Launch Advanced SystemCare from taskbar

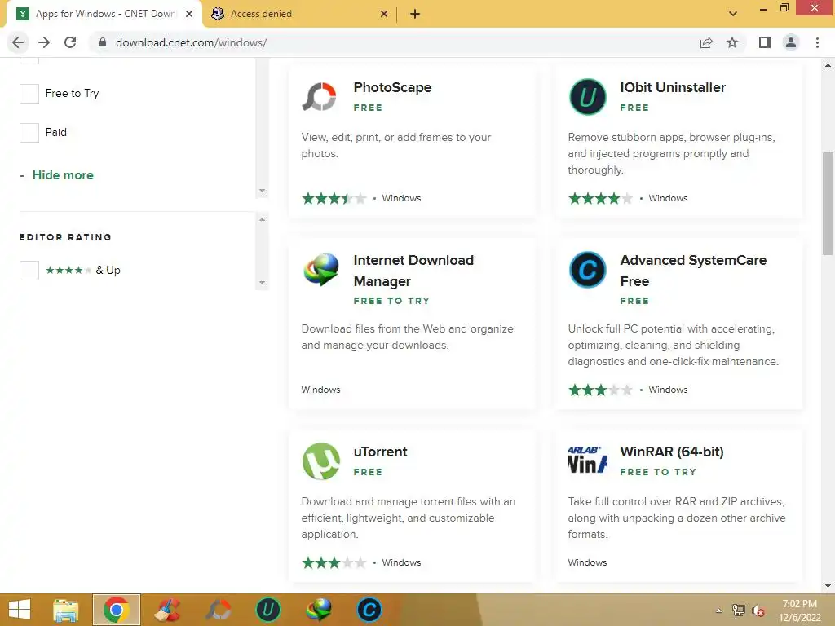pos(369,610)
